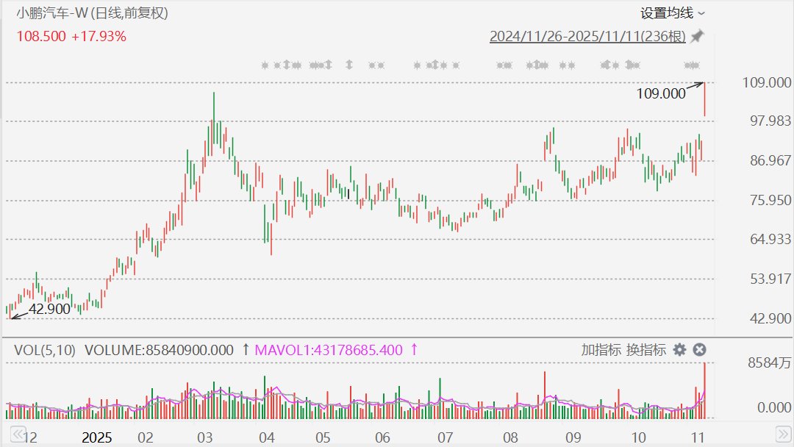Open indicator settings with the gear icon

pyautogui.click(x=680, y=350)
